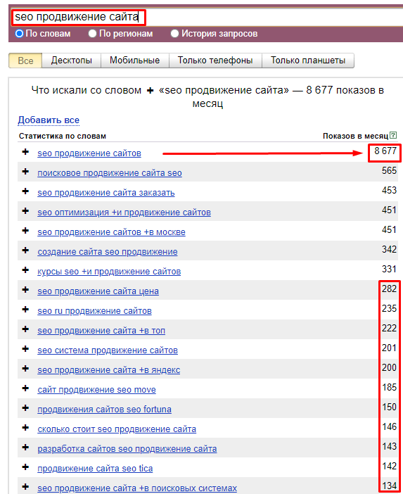Add 'поисковое продвижение сайта seo' via plus icon
The width and height of the screenshot is (403, 494).
pos(25,172)
